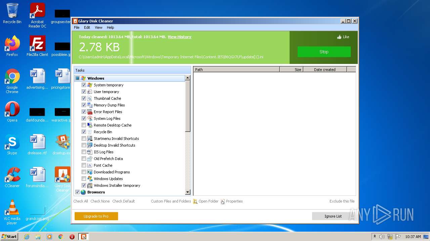430x241 pixels.
Task: Click the Browsers globe icon
Action: tap(83, 192)
